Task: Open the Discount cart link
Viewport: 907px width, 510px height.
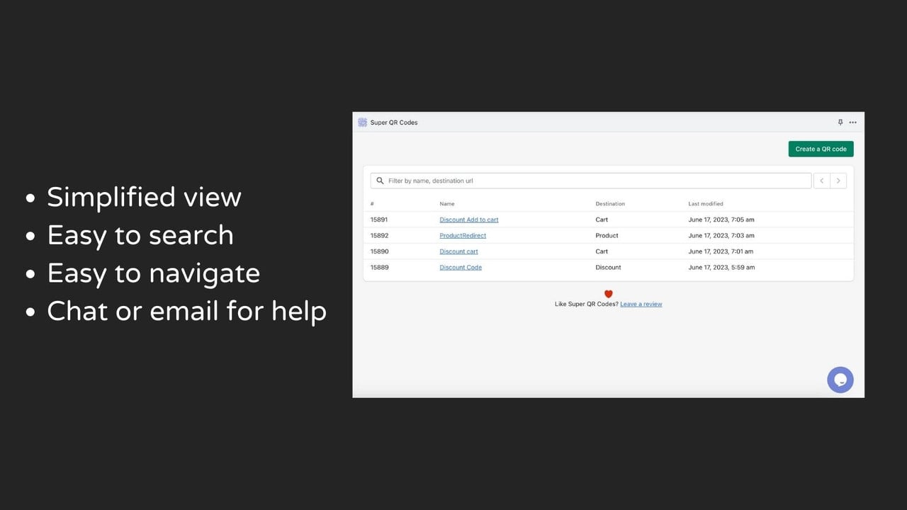Action: 458,251
